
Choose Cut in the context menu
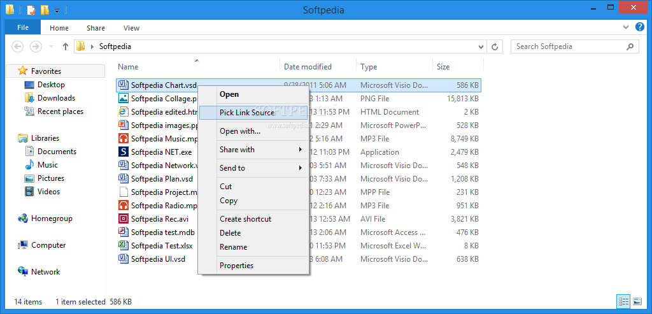tap(253, 187)
